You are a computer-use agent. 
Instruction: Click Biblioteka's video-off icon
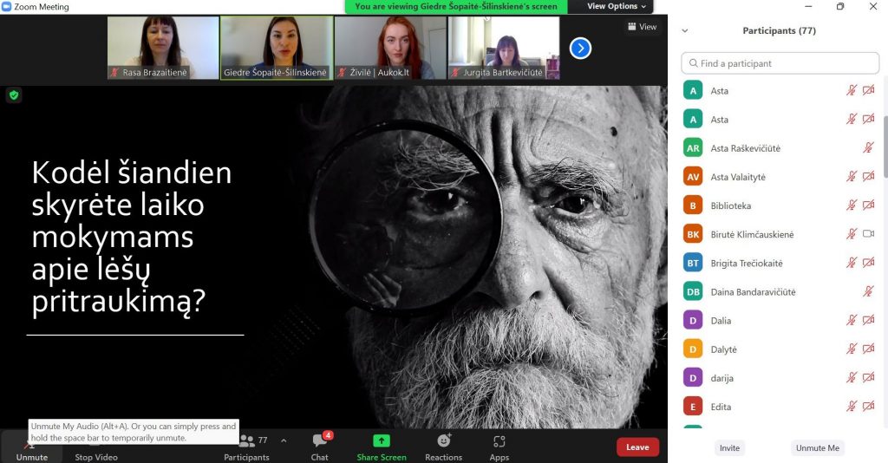pyautogui.click(x=868, y=205)
